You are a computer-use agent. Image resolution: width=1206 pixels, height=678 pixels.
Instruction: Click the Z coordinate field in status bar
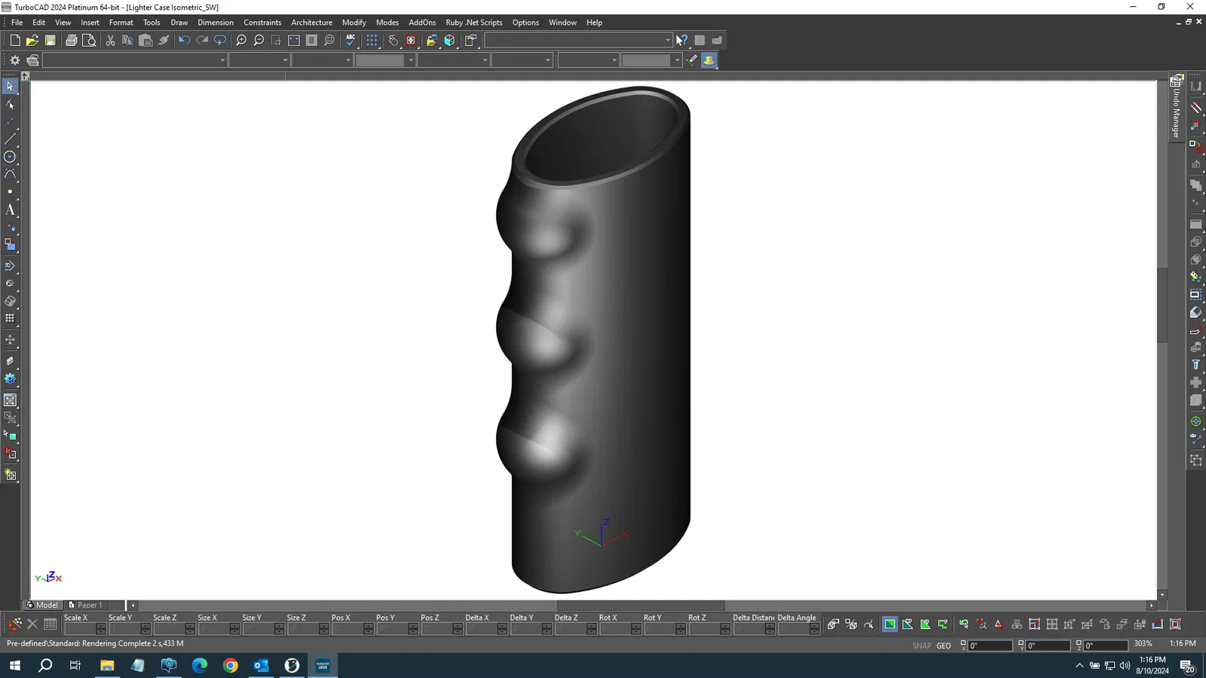pos(1106,646)
